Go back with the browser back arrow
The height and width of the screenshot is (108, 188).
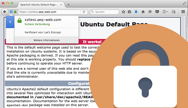pos(5,12)
